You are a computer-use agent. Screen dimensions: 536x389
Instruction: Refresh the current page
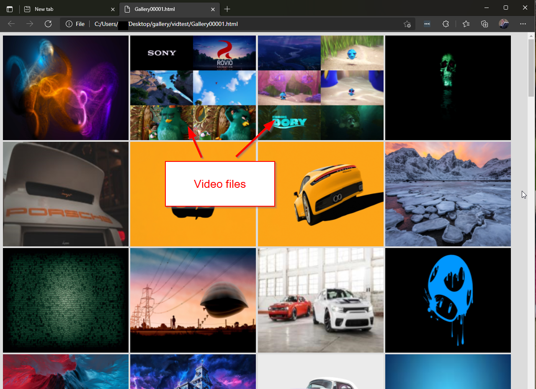48,24
